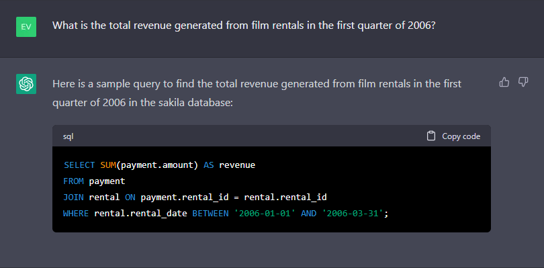Click the ChatGPT logo avatar
Screen dimensions: 544x268
point(26,84)
